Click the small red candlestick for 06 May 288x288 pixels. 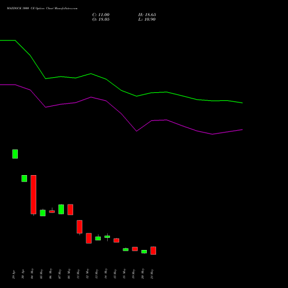(x=52, y=211)
